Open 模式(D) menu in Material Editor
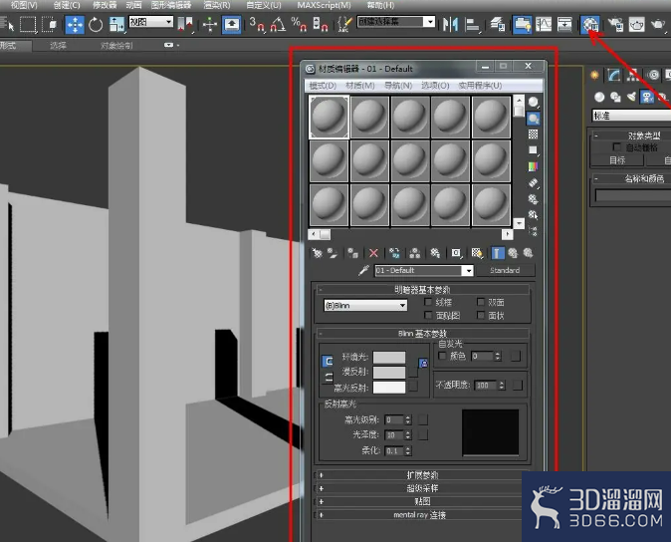The image size is (671, 542). (323, 86)
